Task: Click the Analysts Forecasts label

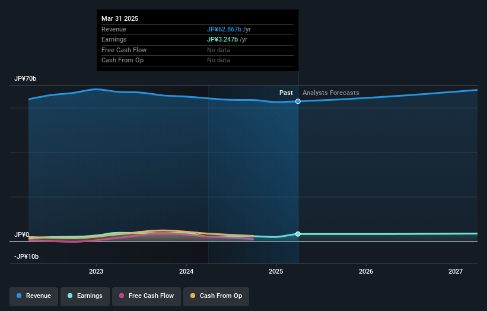Action: point(331,93)
